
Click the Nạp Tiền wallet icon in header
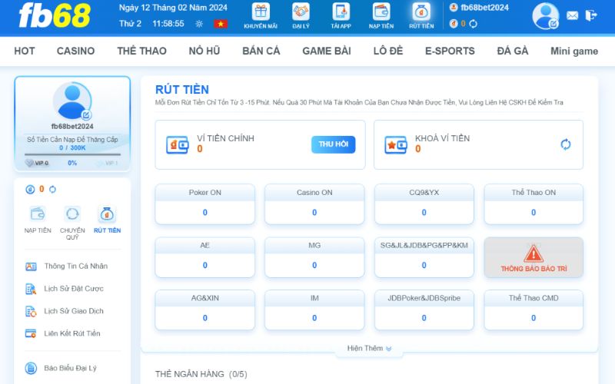pyautogui.click(x=381, y=12)
